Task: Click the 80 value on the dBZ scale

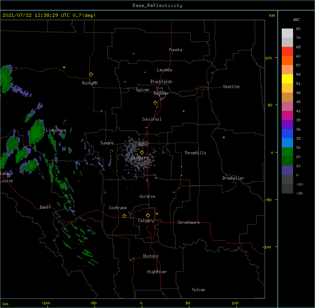Action: (x=298, y=29)
